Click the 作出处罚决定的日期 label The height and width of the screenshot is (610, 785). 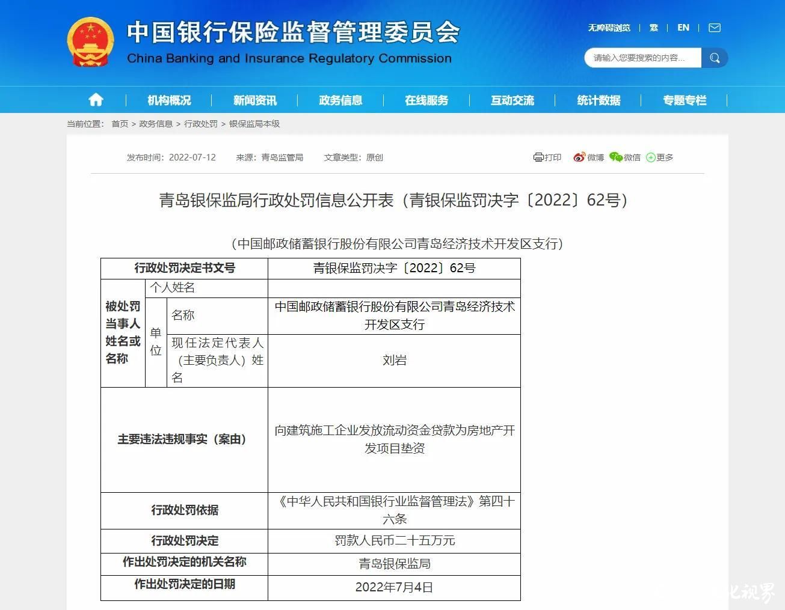tap(185, 585)
